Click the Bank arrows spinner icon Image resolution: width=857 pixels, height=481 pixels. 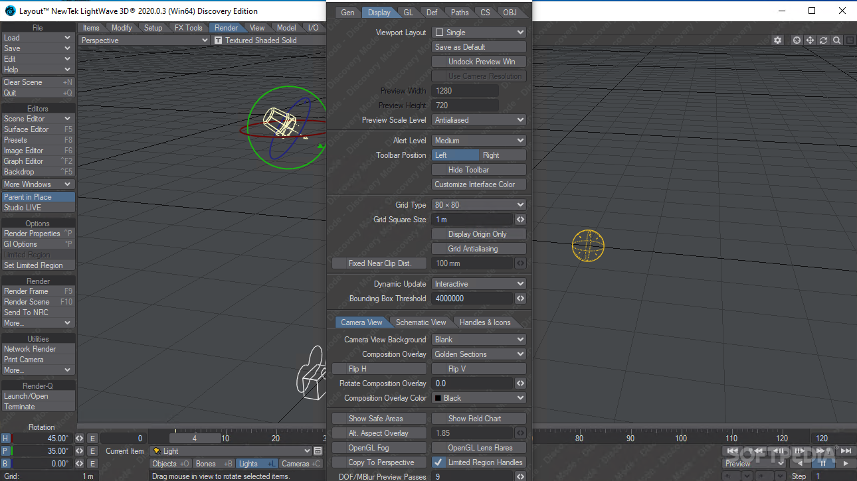click(x=79, y=464)
